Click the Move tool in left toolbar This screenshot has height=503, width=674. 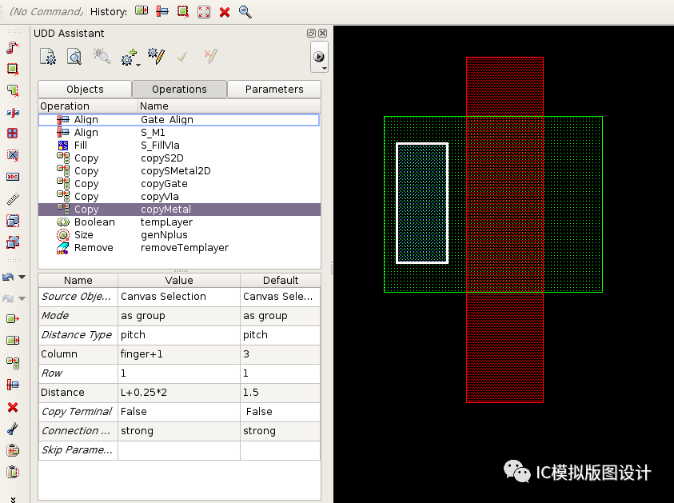click(x=13, y=319)
